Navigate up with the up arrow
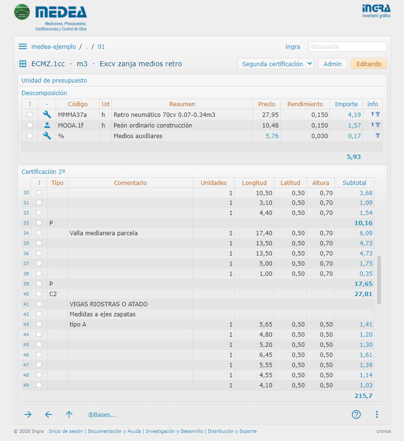The image size is (404, 441). coord(69,414)
